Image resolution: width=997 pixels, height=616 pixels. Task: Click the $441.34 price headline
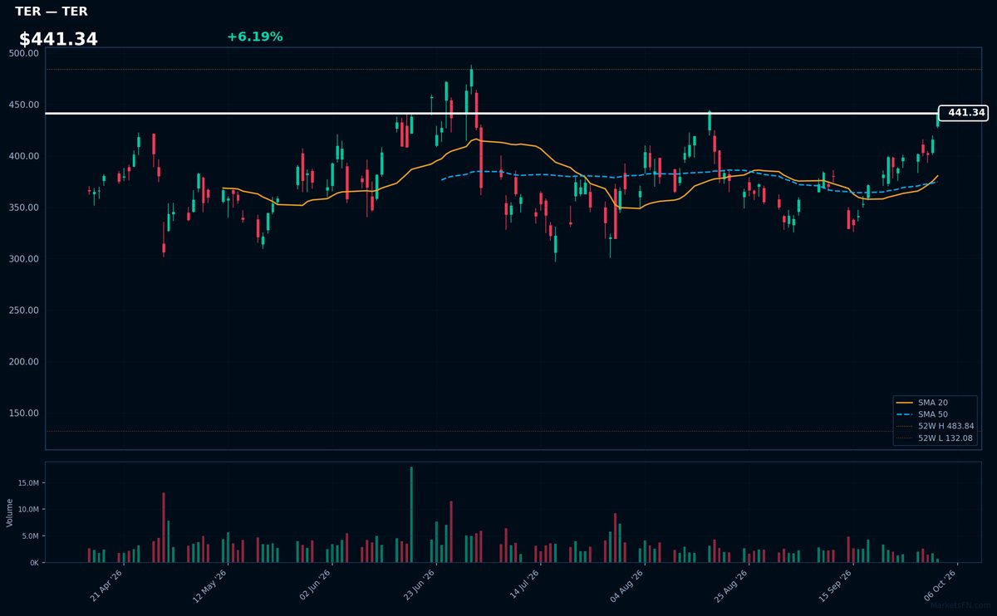pyautogui.click(x=58, y=39)
